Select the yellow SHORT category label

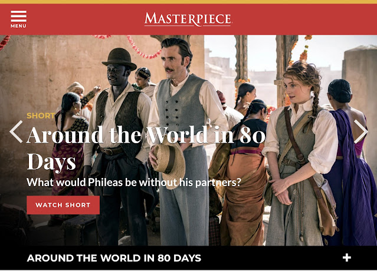tap(41, 115)
